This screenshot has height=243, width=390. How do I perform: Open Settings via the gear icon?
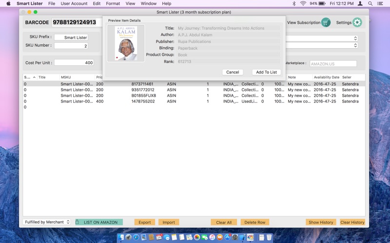coord(357,22)
